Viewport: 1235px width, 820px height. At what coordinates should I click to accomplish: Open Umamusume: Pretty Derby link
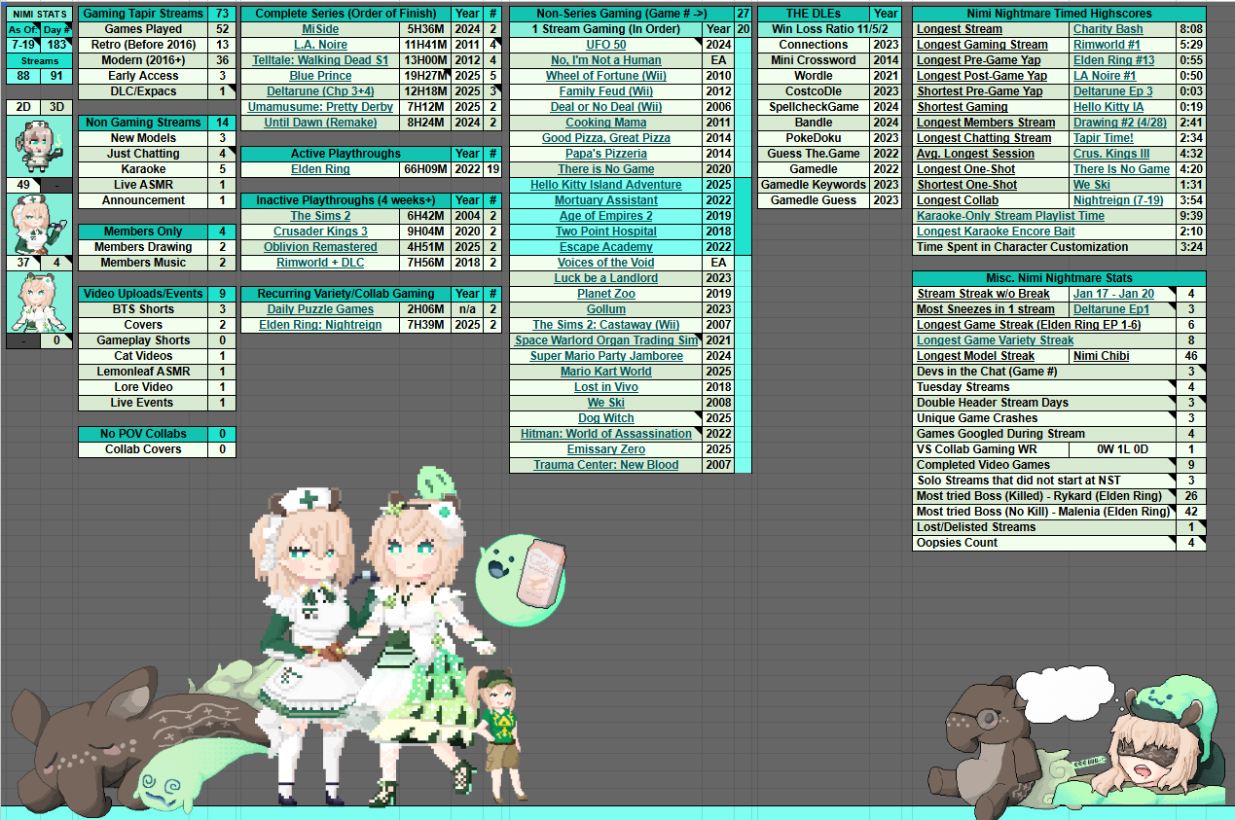[x=320, y=107]
